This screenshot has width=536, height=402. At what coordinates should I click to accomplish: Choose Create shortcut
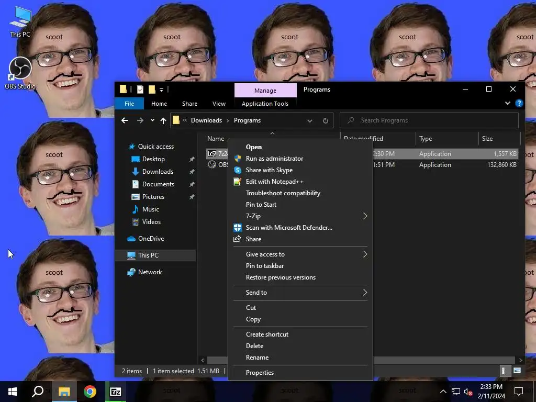pos(300,334)
